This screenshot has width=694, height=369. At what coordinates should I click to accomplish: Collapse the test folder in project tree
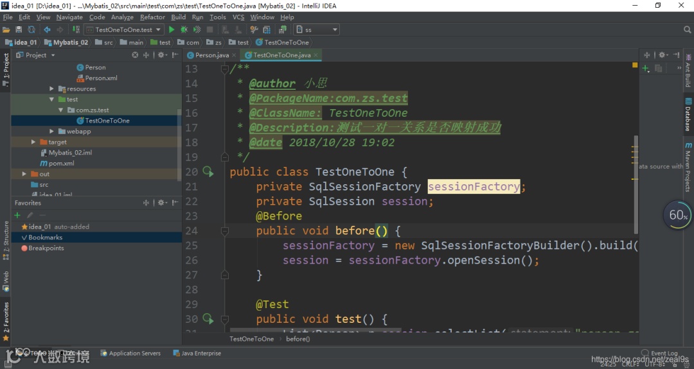click(x=52, y=99)
